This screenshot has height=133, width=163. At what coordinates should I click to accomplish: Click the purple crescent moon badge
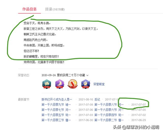(x=60, y=84)
